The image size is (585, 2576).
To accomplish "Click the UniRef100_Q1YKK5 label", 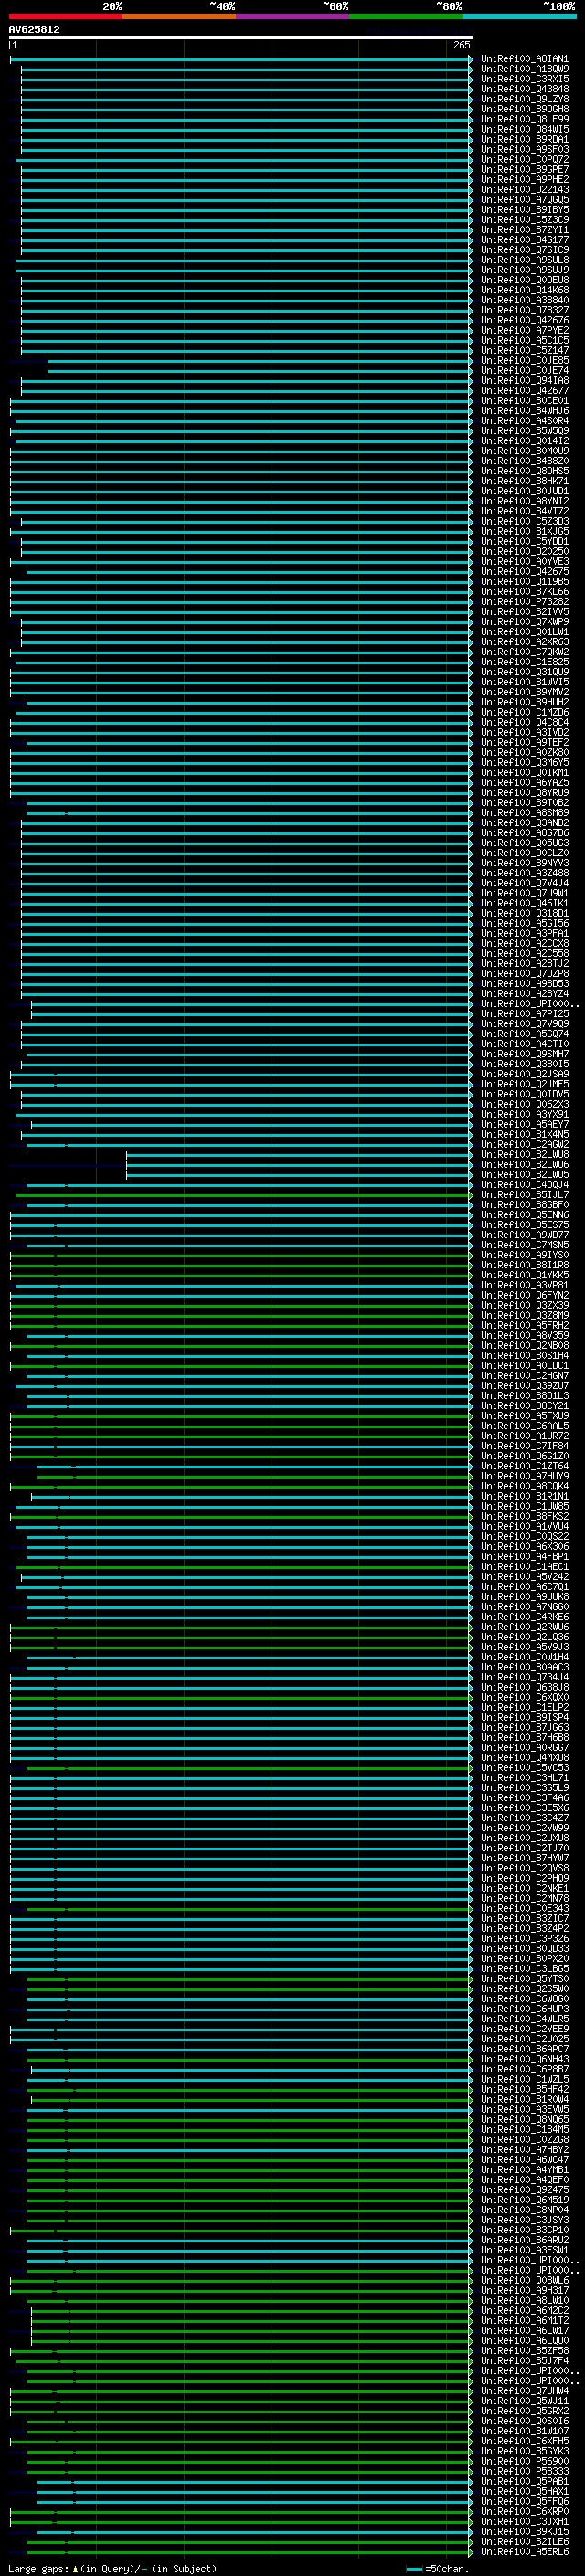I will tap(524, 1275).
